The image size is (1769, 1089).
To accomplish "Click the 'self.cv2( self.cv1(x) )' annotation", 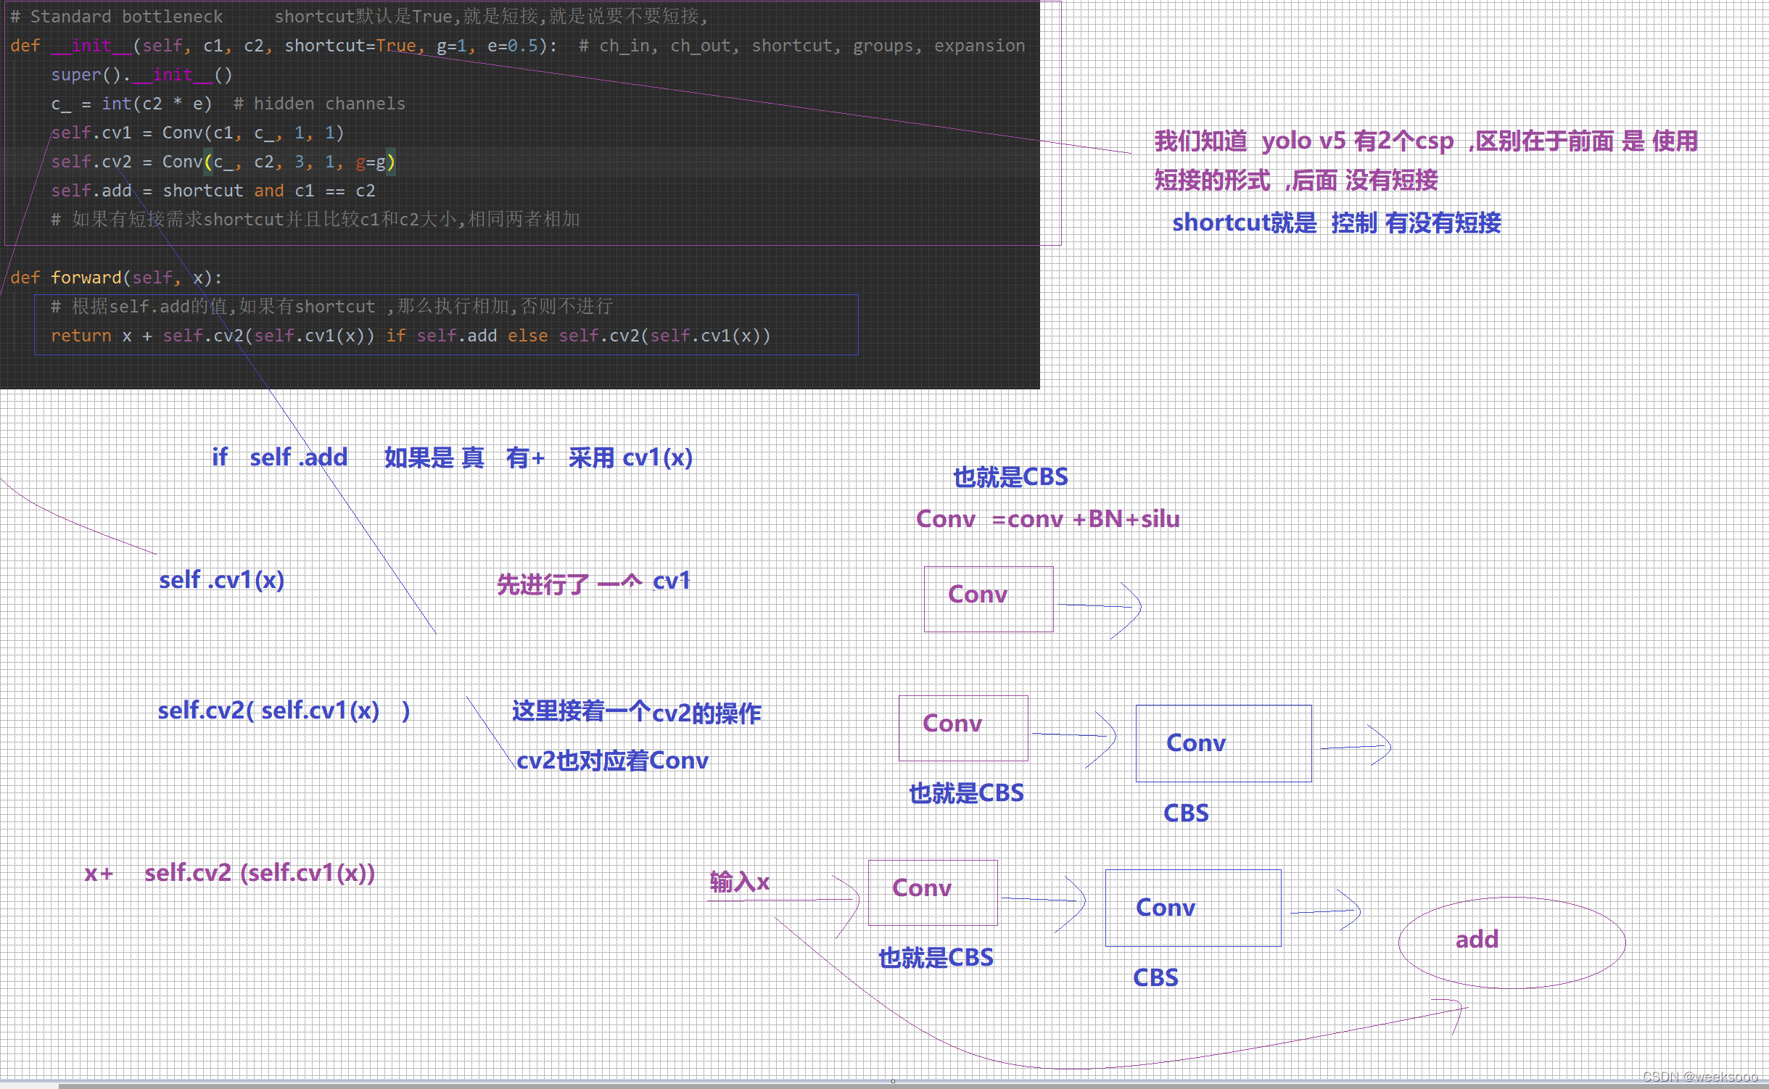I will pos(284,711).
